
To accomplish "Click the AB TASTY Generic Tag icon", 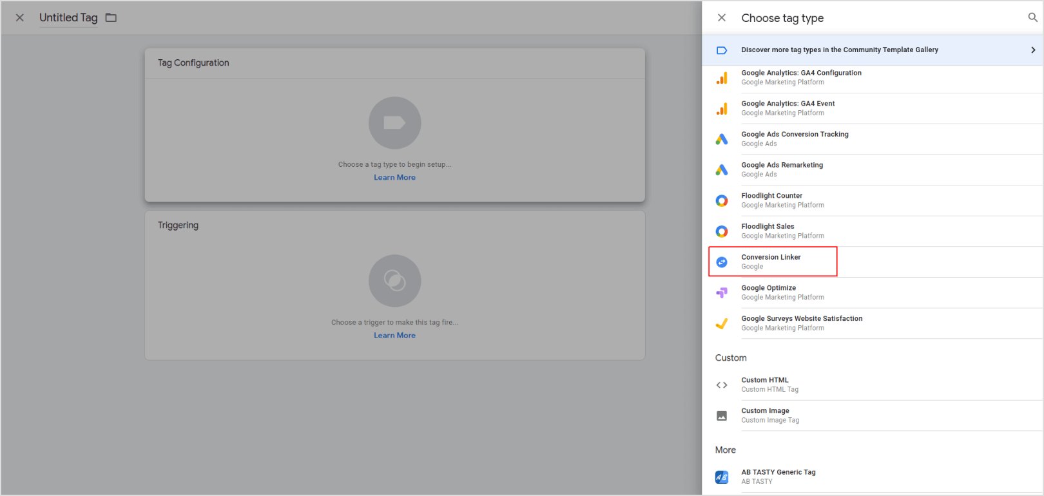I will [722, 477].
